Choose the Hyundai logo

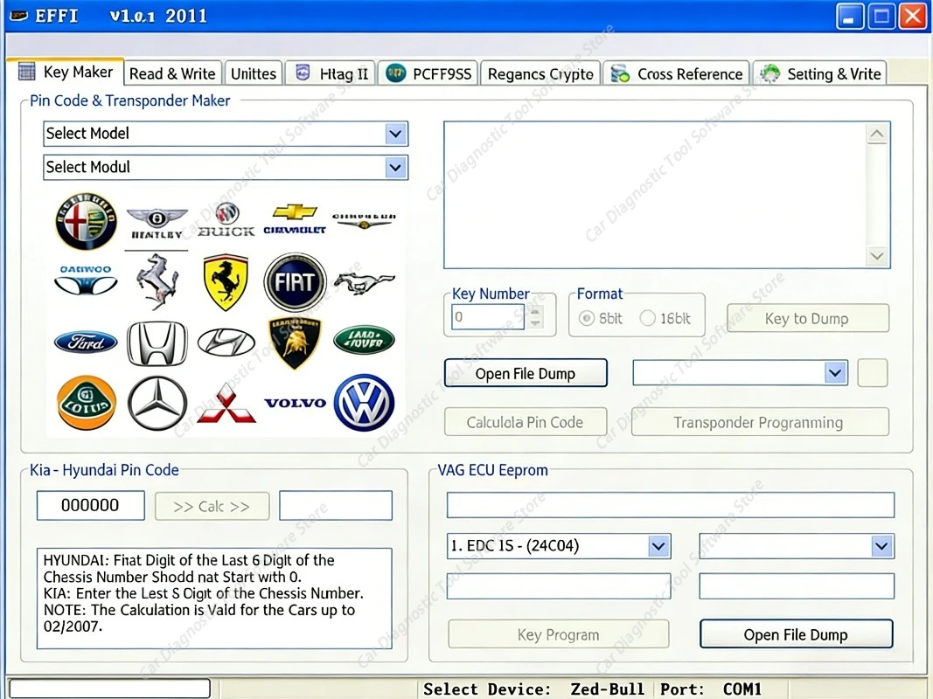tap(226, 343)
